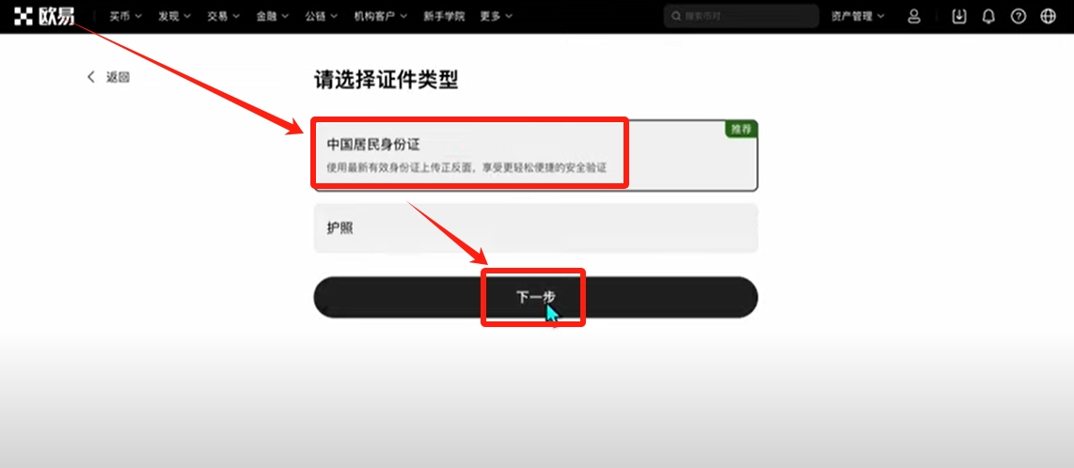Expand the 买币 dropdown menu
Viewport: 1074px width, 468px height.
tap(126, 16)
